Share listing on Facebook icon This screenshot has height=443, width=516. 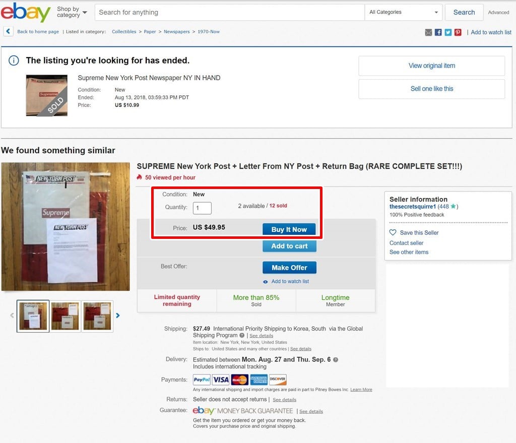tap(438, 32)
